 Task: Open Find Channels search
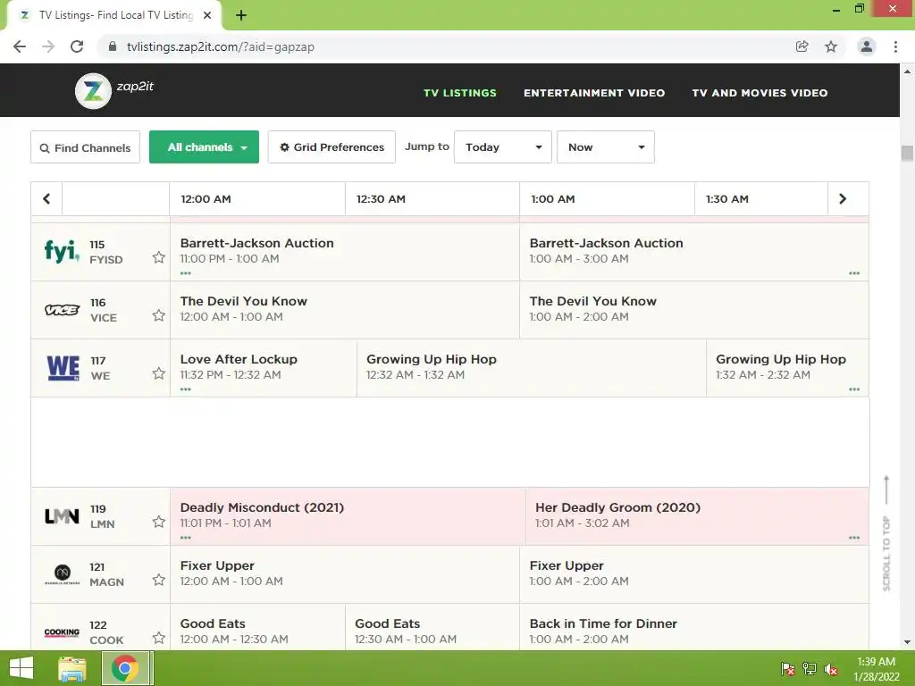(85, 147)
